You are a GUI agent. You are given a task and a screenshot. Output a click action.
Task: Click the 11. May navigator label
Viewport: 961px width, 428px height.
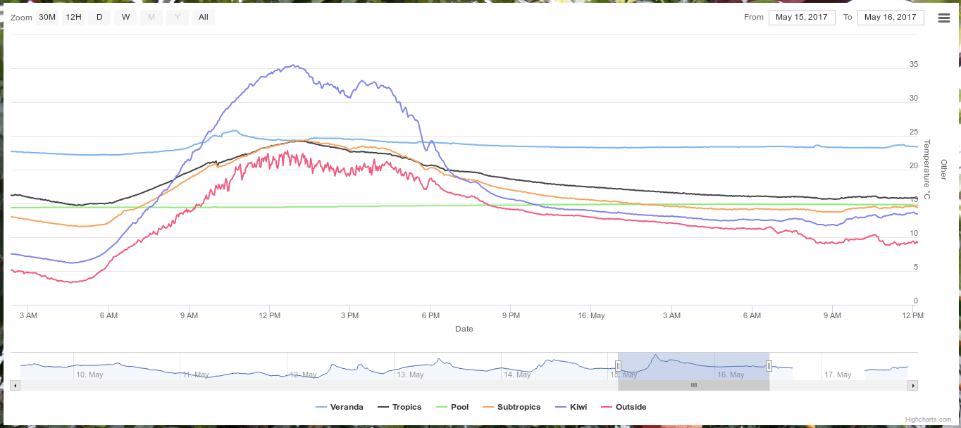click(197, 374)
